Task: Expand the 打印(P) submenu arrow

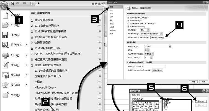Action: point(26,55)
